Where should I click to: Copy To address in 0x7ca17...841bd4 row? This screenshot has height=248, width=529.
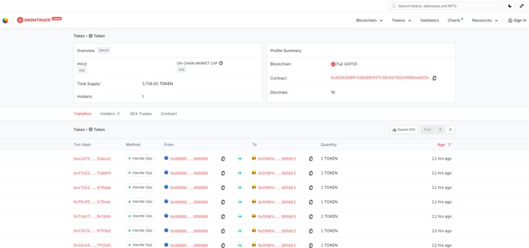coord(311,217)
